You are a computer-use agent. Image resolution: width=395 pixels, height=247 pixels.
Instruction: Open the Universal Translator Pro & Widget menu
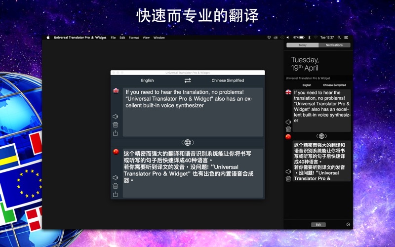pyautogui.click(x=80, y=38)
